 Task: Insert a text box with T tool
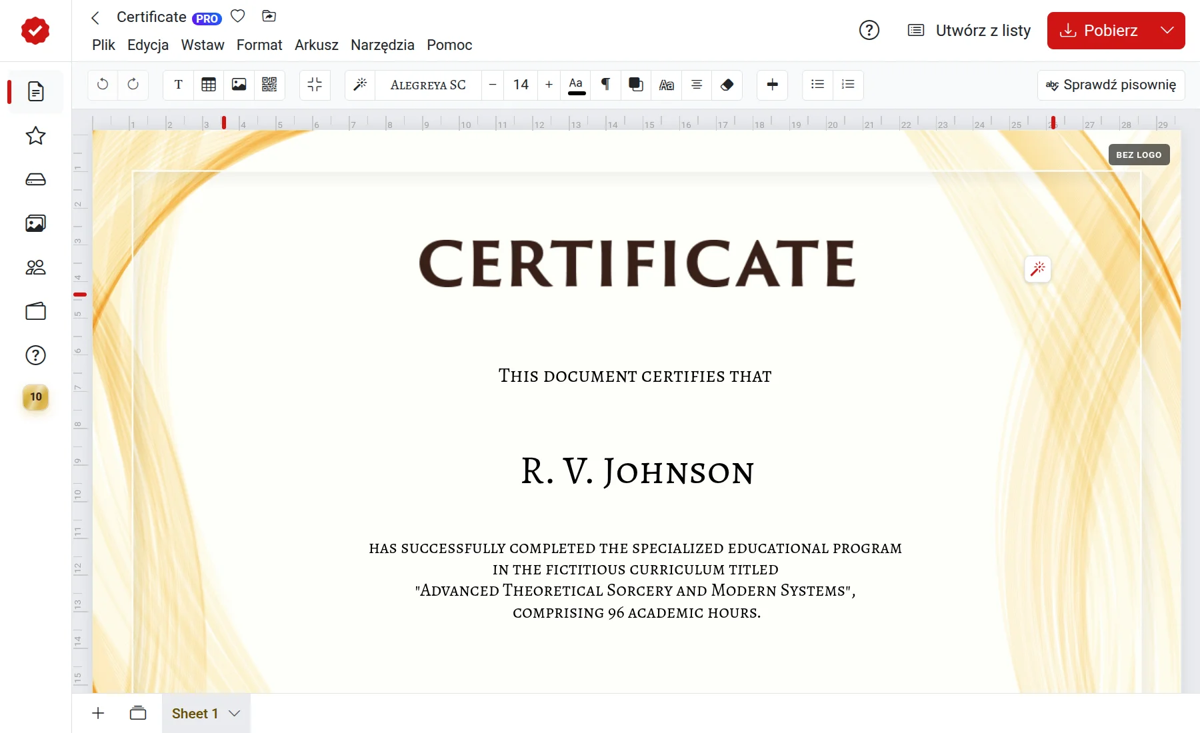click(x=178, y=85)
